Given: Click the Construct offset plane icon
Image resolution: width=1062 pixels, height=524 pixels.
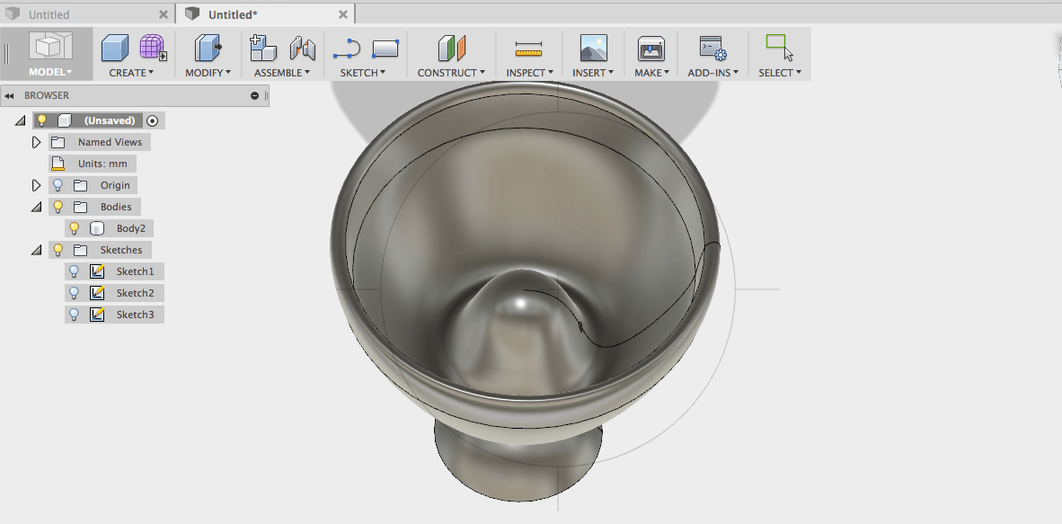Looking at the screenshot, I should click(452, 49).
